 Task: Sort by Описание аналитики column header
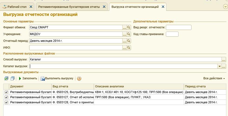click(x=139, y=86)
